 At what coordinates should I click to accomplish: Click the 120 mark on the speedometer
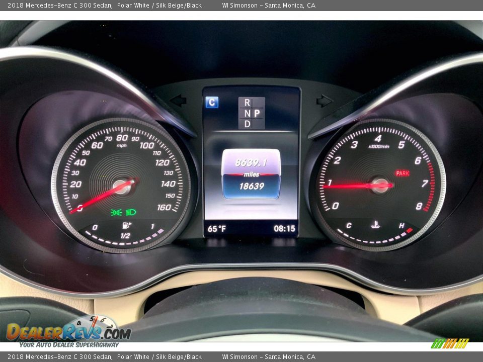tap(163, 162)
